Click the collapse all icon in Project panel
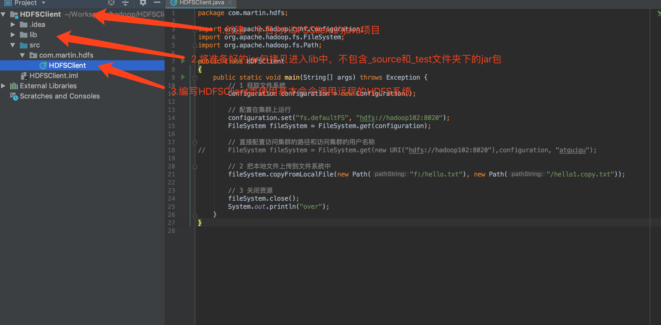661x325 pixels. pos(125,3)
